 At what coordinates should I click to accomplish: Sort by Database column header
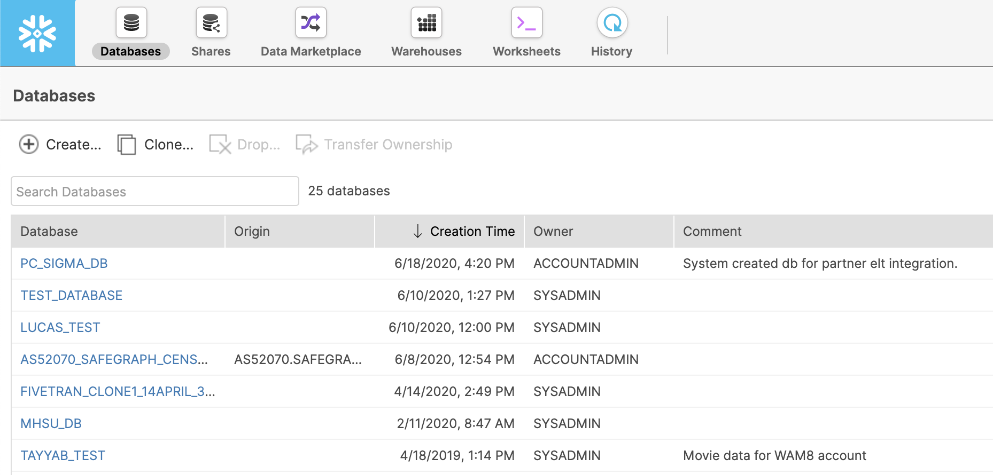click(x=49, y=232)
